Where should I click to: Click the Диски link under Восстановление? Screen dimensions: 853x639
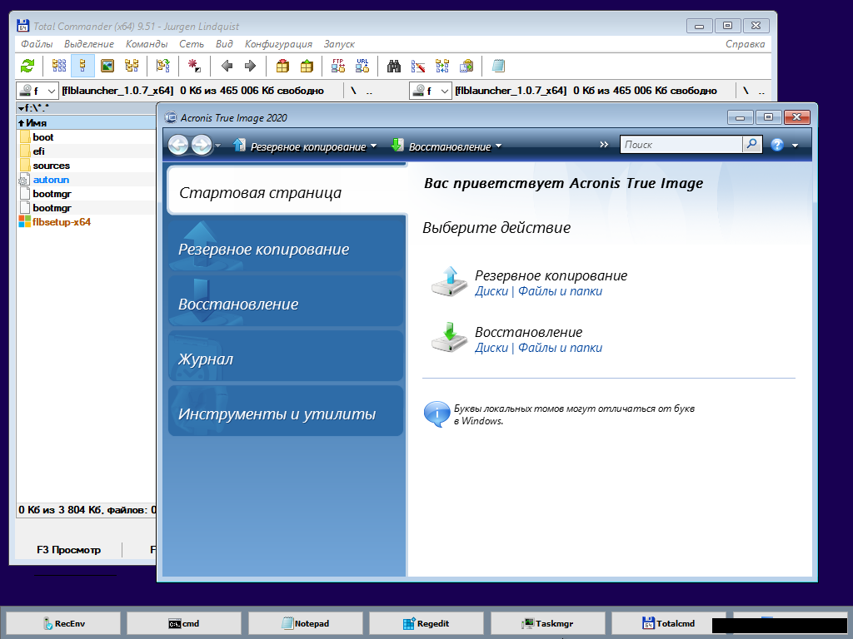click(x=491, y=348)
